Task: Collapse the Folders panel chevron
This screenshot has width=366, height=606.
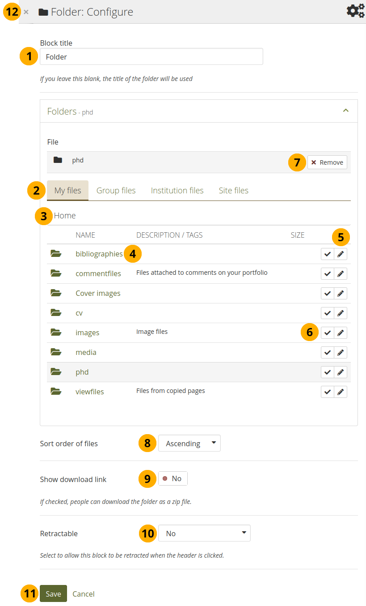Action: coord(345,111)
